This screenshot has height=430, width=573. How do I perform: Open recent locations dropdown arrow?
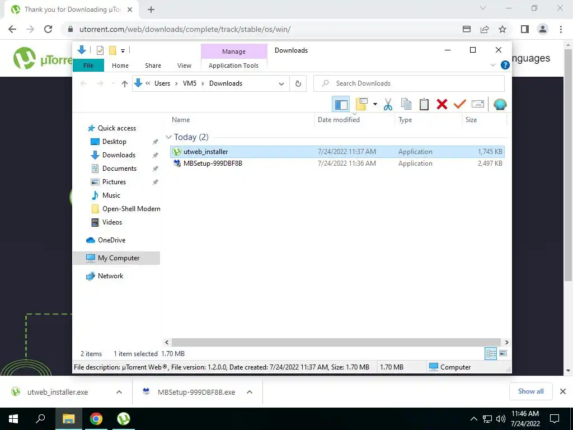coord(113,84)
